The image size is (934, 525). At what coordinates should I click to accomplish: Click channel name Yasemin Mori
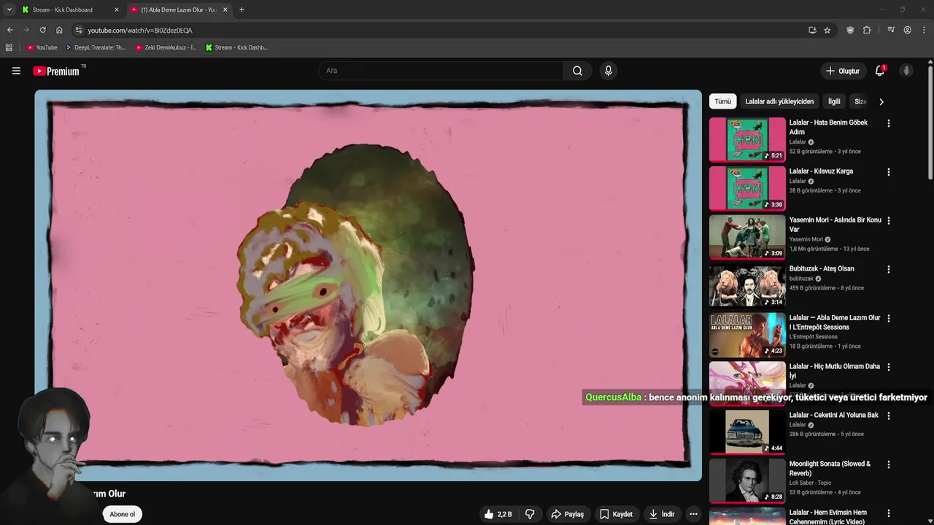806,239
